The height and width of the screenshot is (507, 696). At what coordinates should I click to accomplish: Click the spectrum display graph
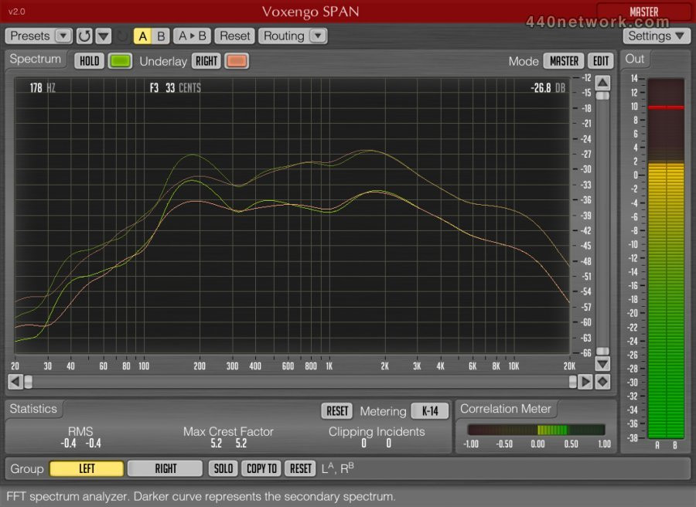[292, 216]
